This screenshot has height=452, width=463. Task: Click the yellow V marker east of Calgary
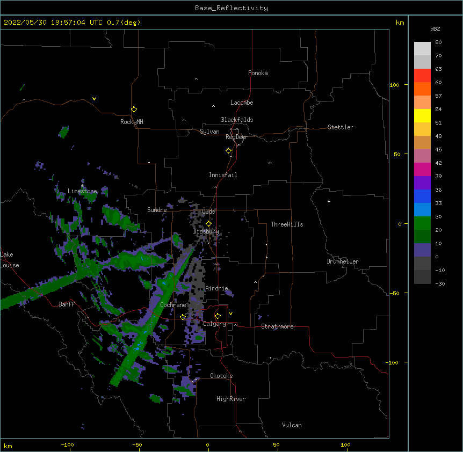(x=230, y=314)
